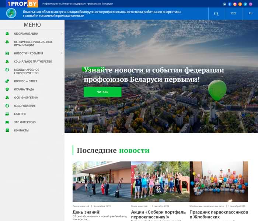The image size is (258, 221).
Task: Click the Жлобинские электрические сети category link
Action: pyautogui.click(x=207, y=206)
